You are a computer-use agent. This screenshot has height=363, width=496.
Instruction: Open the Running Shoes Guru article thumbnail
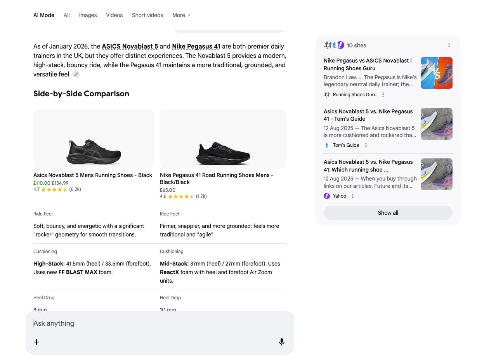[x=436, y=73]
